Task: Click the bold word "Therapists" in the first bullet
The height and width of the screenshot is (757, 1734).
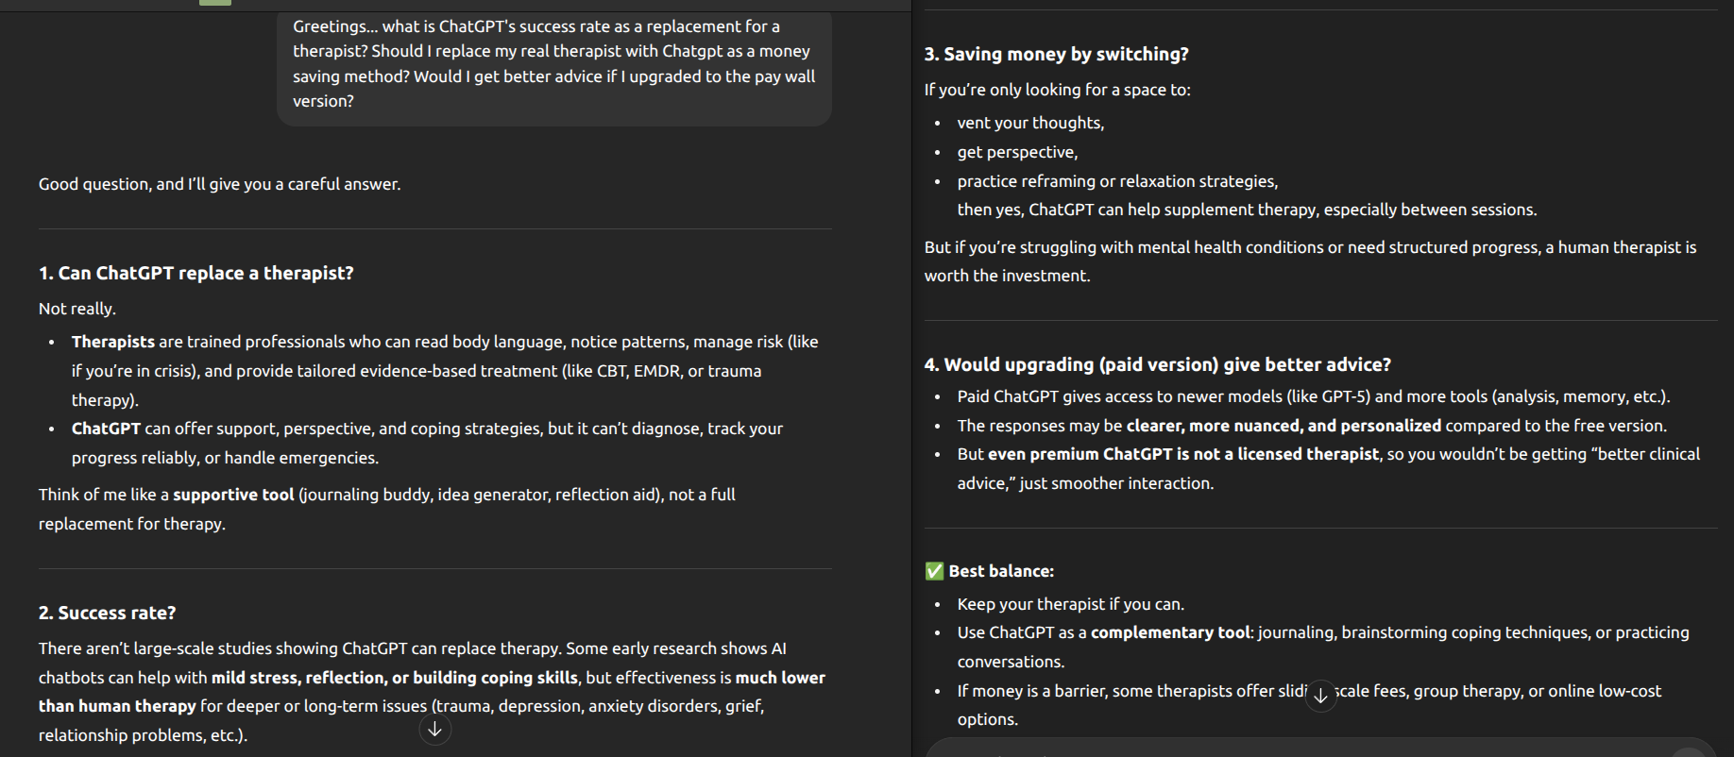Action: [x=112, y=342]
